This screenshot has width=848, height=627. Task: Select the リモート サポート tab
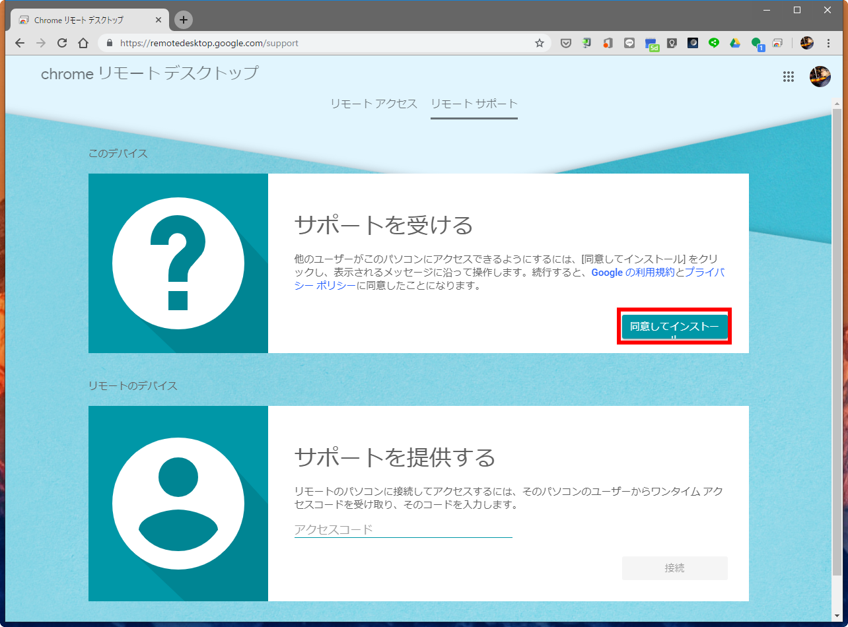(x=474, y=104)
